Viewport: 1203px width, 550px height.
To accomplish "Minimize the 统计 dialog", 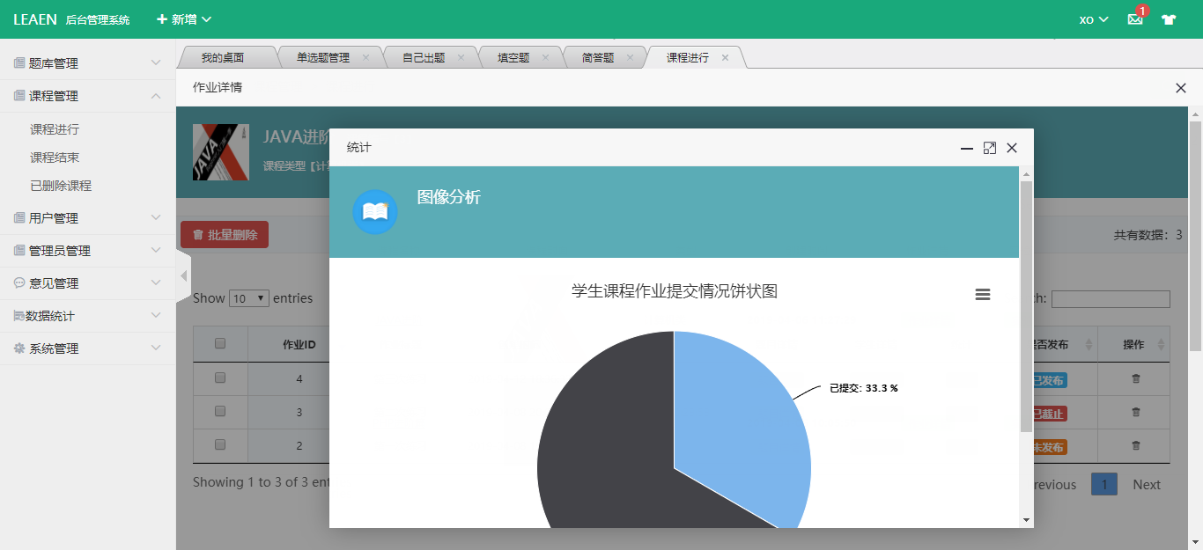I will 967,148.
